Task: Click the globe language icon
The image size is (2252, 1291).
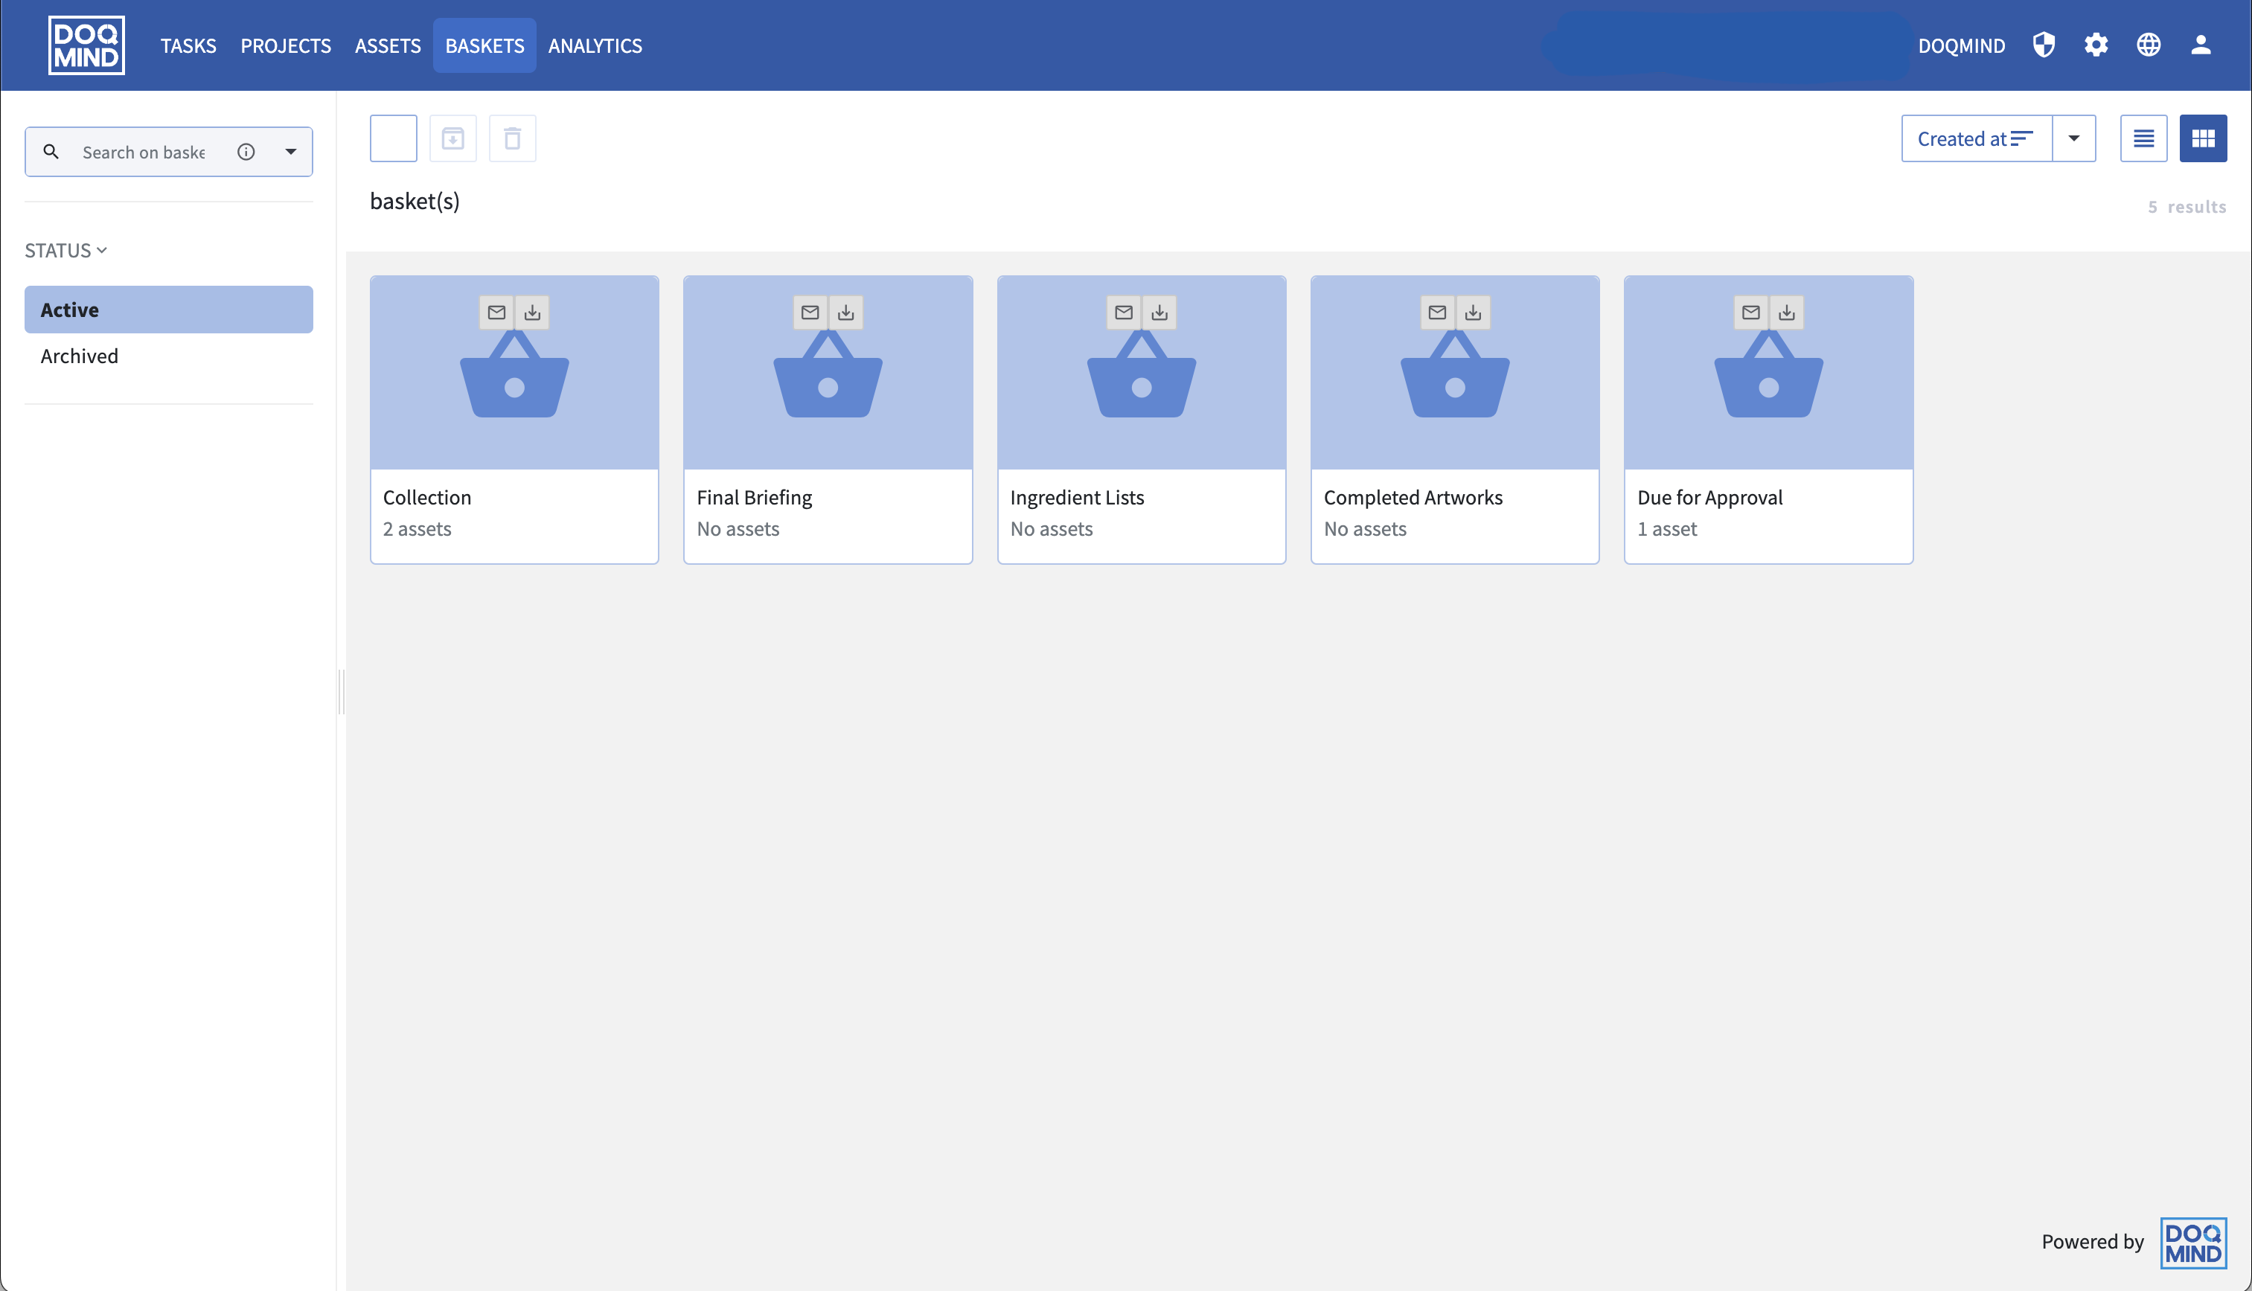Action: click(2149, 45)
